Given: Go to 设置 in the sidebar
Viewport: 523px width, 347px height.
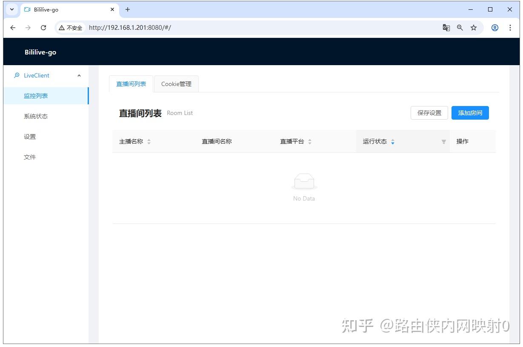Looking at the screenshot, I should tap(30, 137).
